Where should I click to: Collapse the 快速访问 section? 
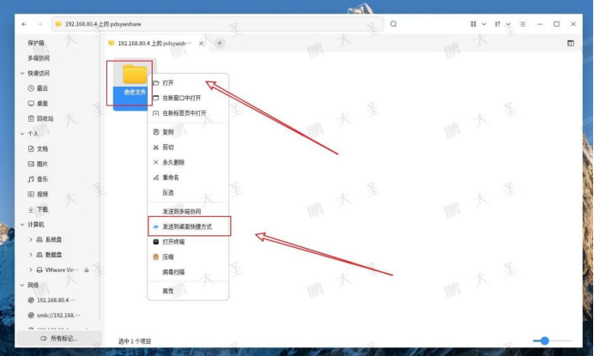pos(22,73)
